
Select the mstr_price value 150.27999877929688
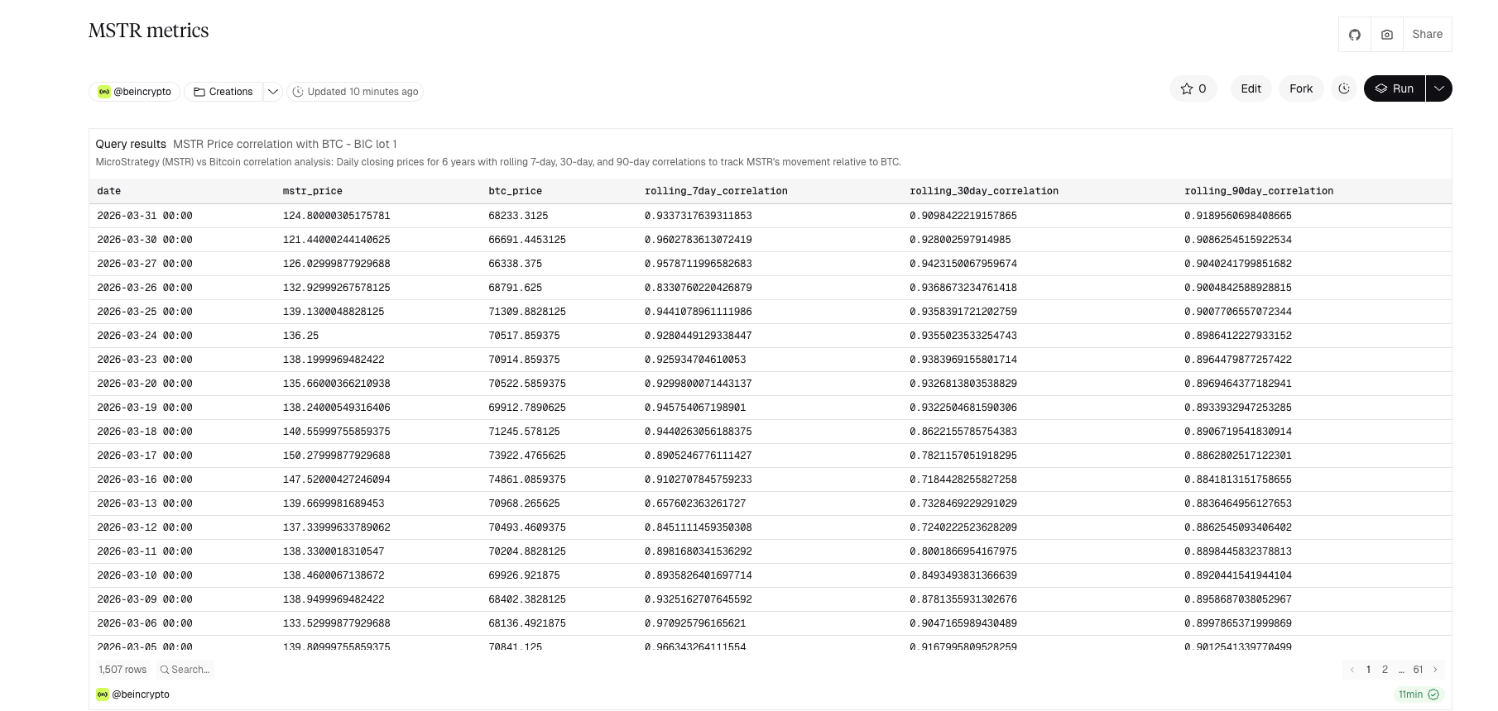coord(336,456)
